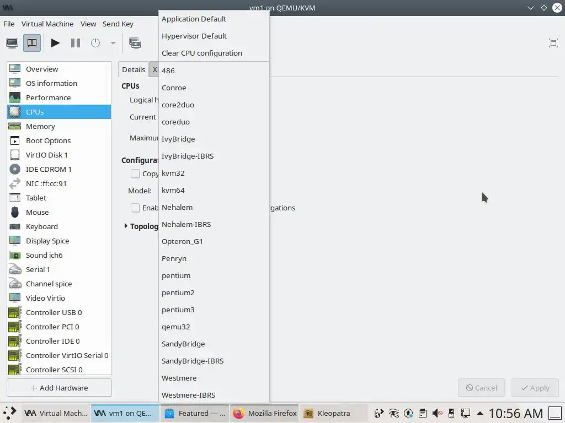Pick the 486 CPU model

[x=214, y=71]
